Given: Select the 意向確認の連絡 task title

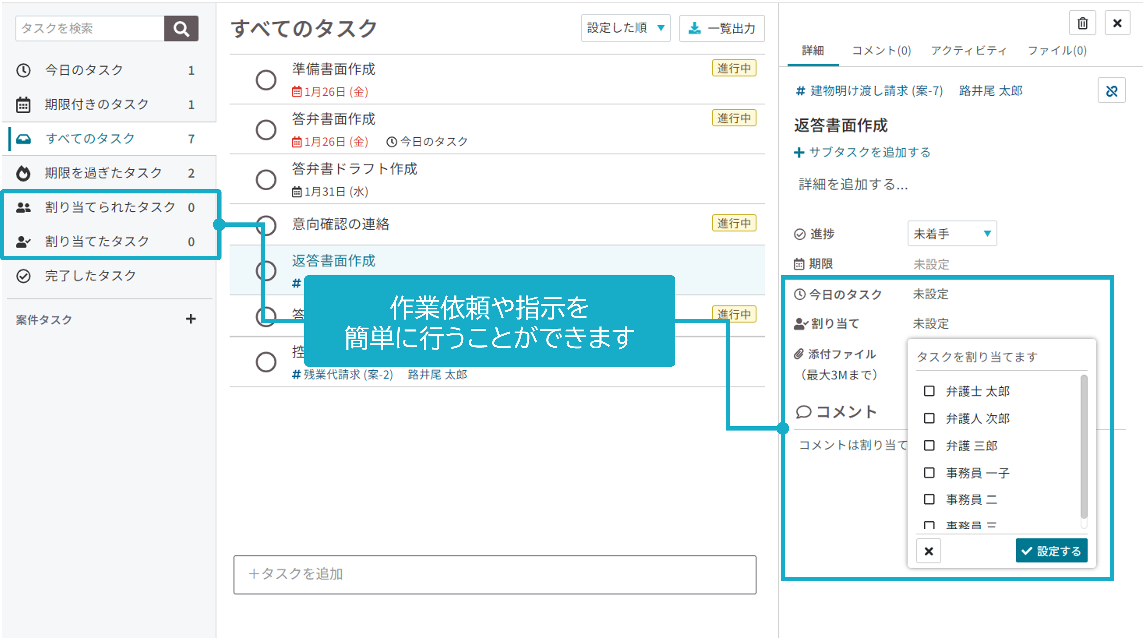Looking at the screenshot, I should coord(340,224).
